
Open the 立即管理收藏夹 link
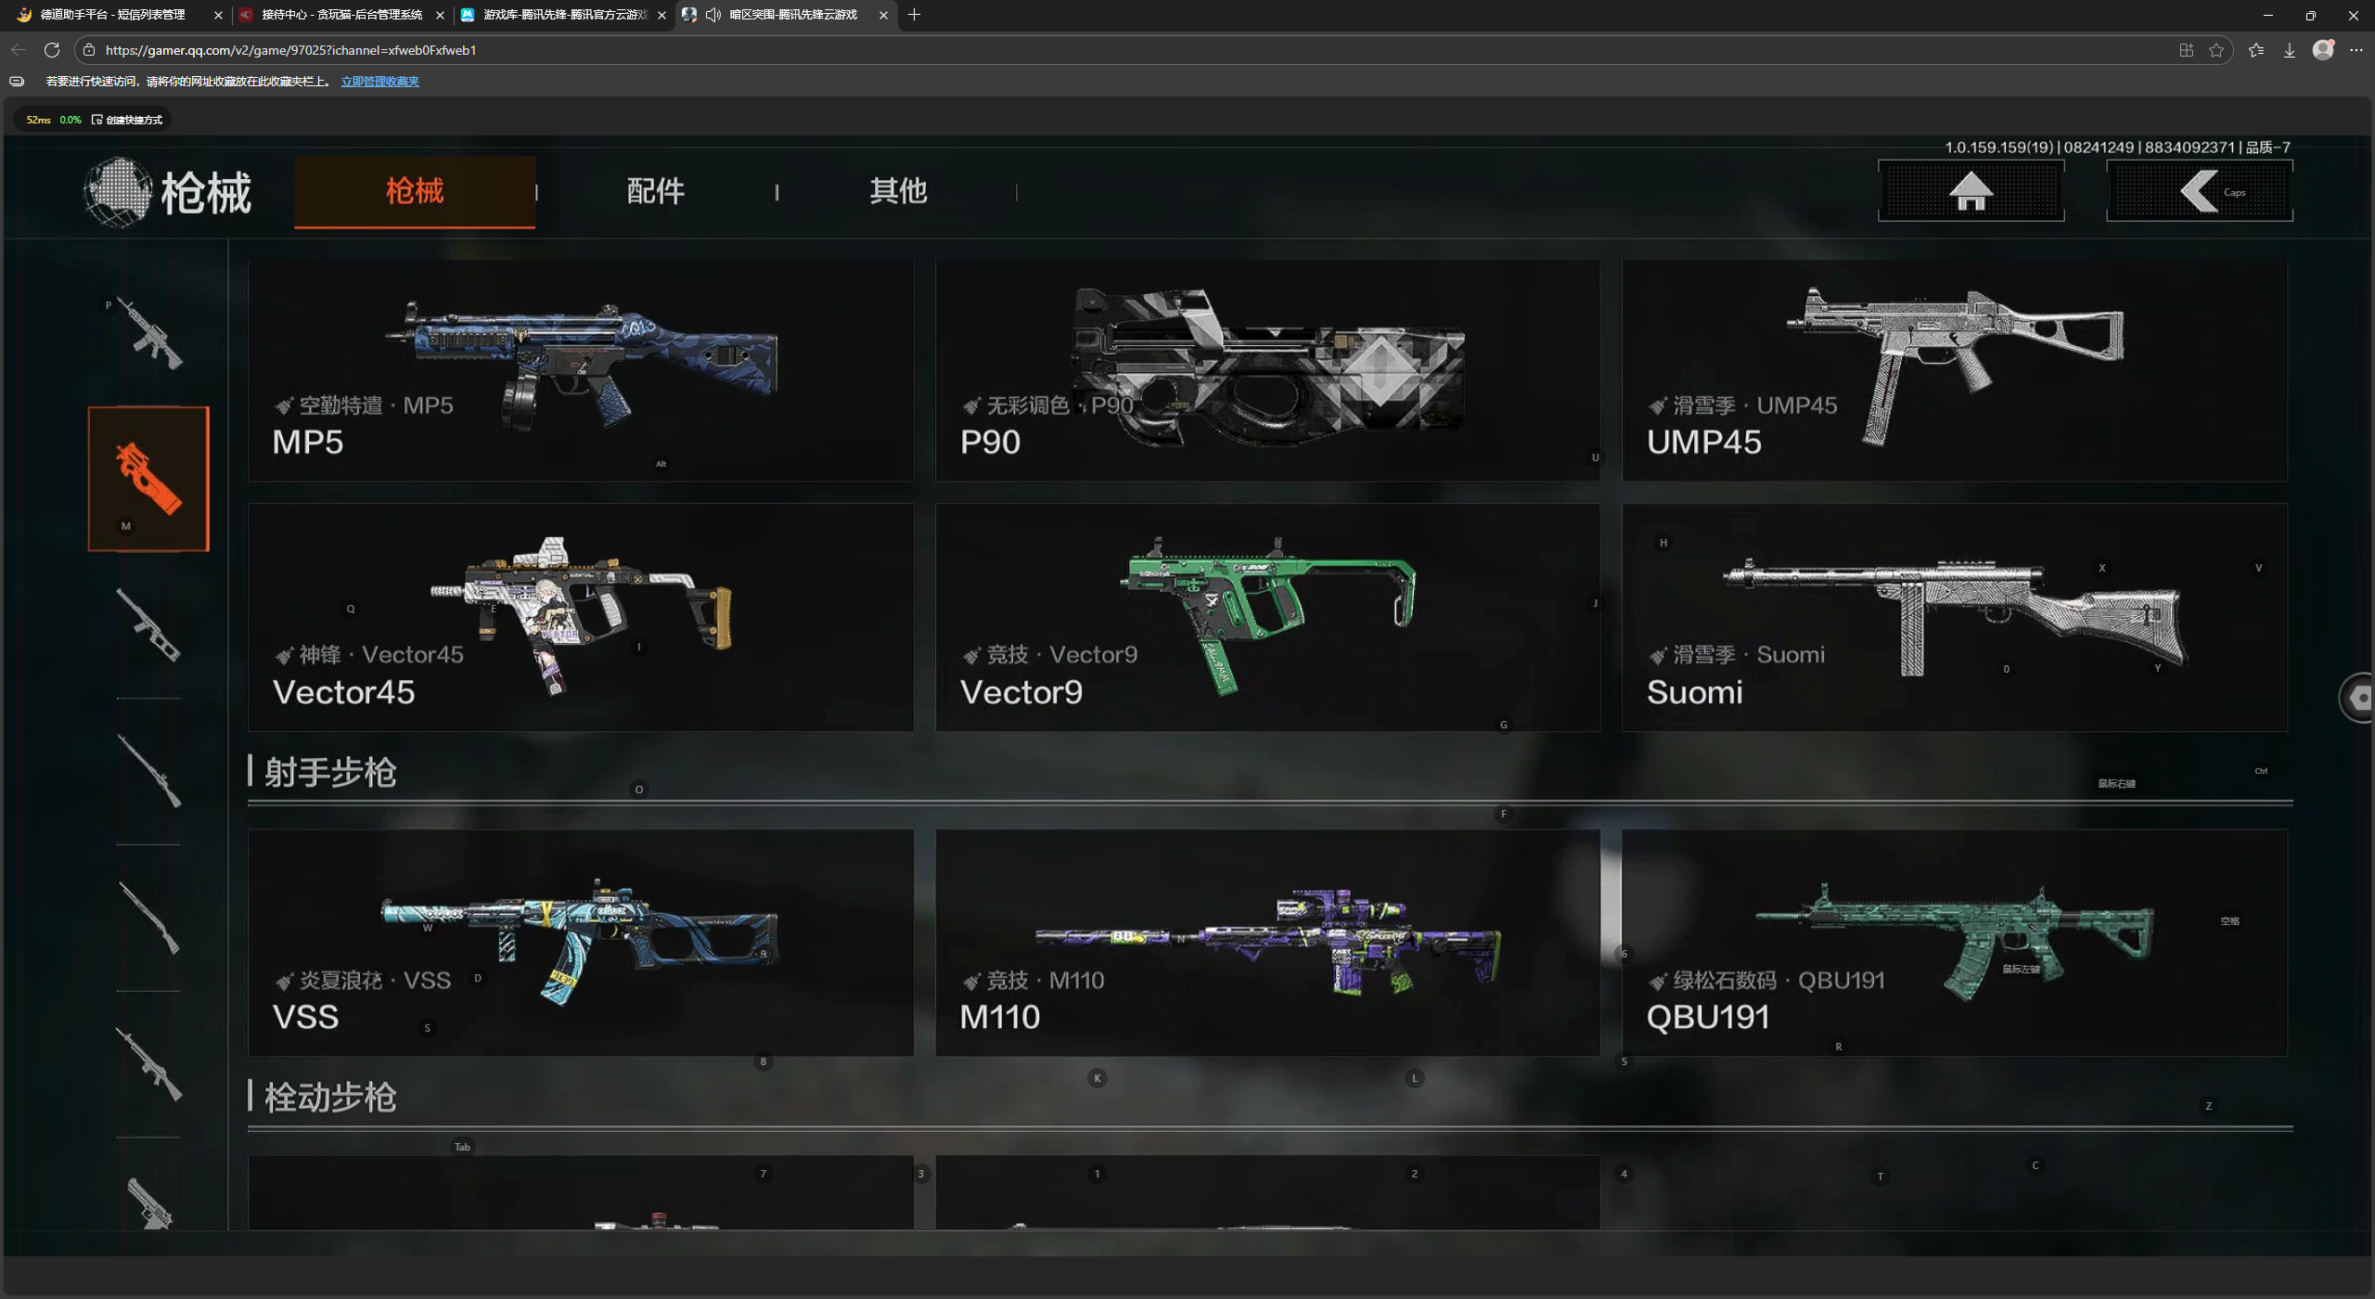pyautogui.click(x=379, y=82)
